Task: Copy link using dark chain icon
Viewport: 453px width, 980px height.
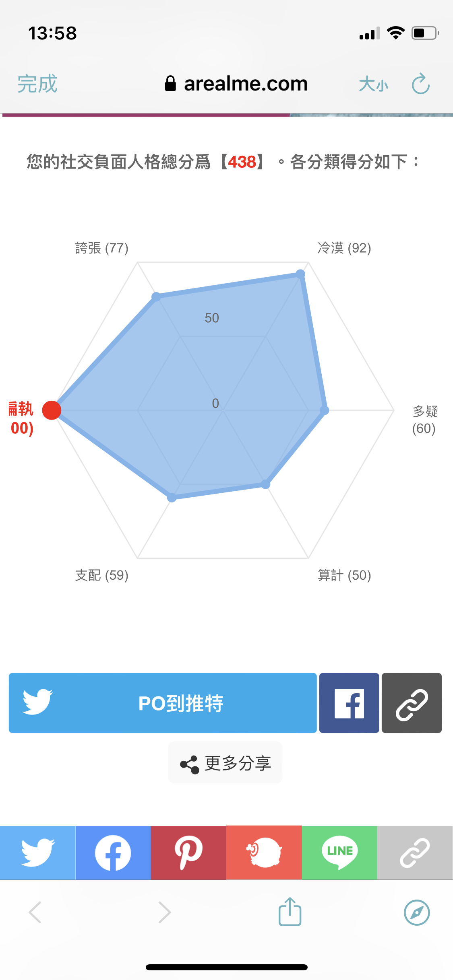Action: click(412, 703)
